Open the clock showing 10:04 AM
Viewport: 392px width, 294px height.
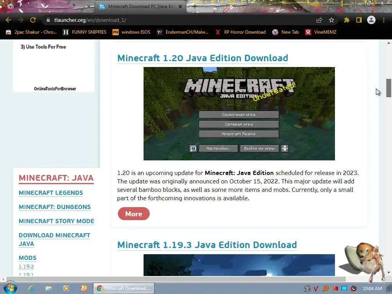coord(372,289)
